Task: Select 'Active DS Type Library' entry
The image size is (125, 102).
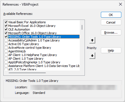Action: coord(24,44)
